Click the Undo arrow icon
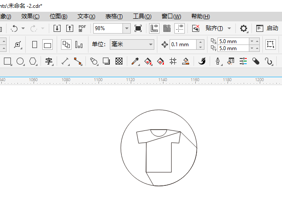Viewport: 282px width, 219px height. coord(14,28)
